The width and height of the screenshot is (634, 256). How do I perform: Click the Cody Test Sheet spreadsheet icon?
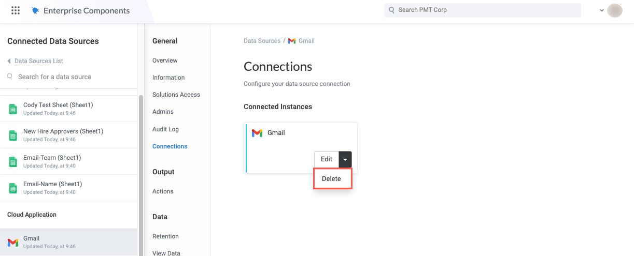pos(13,109)
